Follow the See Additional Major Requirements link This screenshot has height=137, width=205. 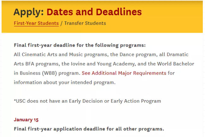tap(124, 73)
